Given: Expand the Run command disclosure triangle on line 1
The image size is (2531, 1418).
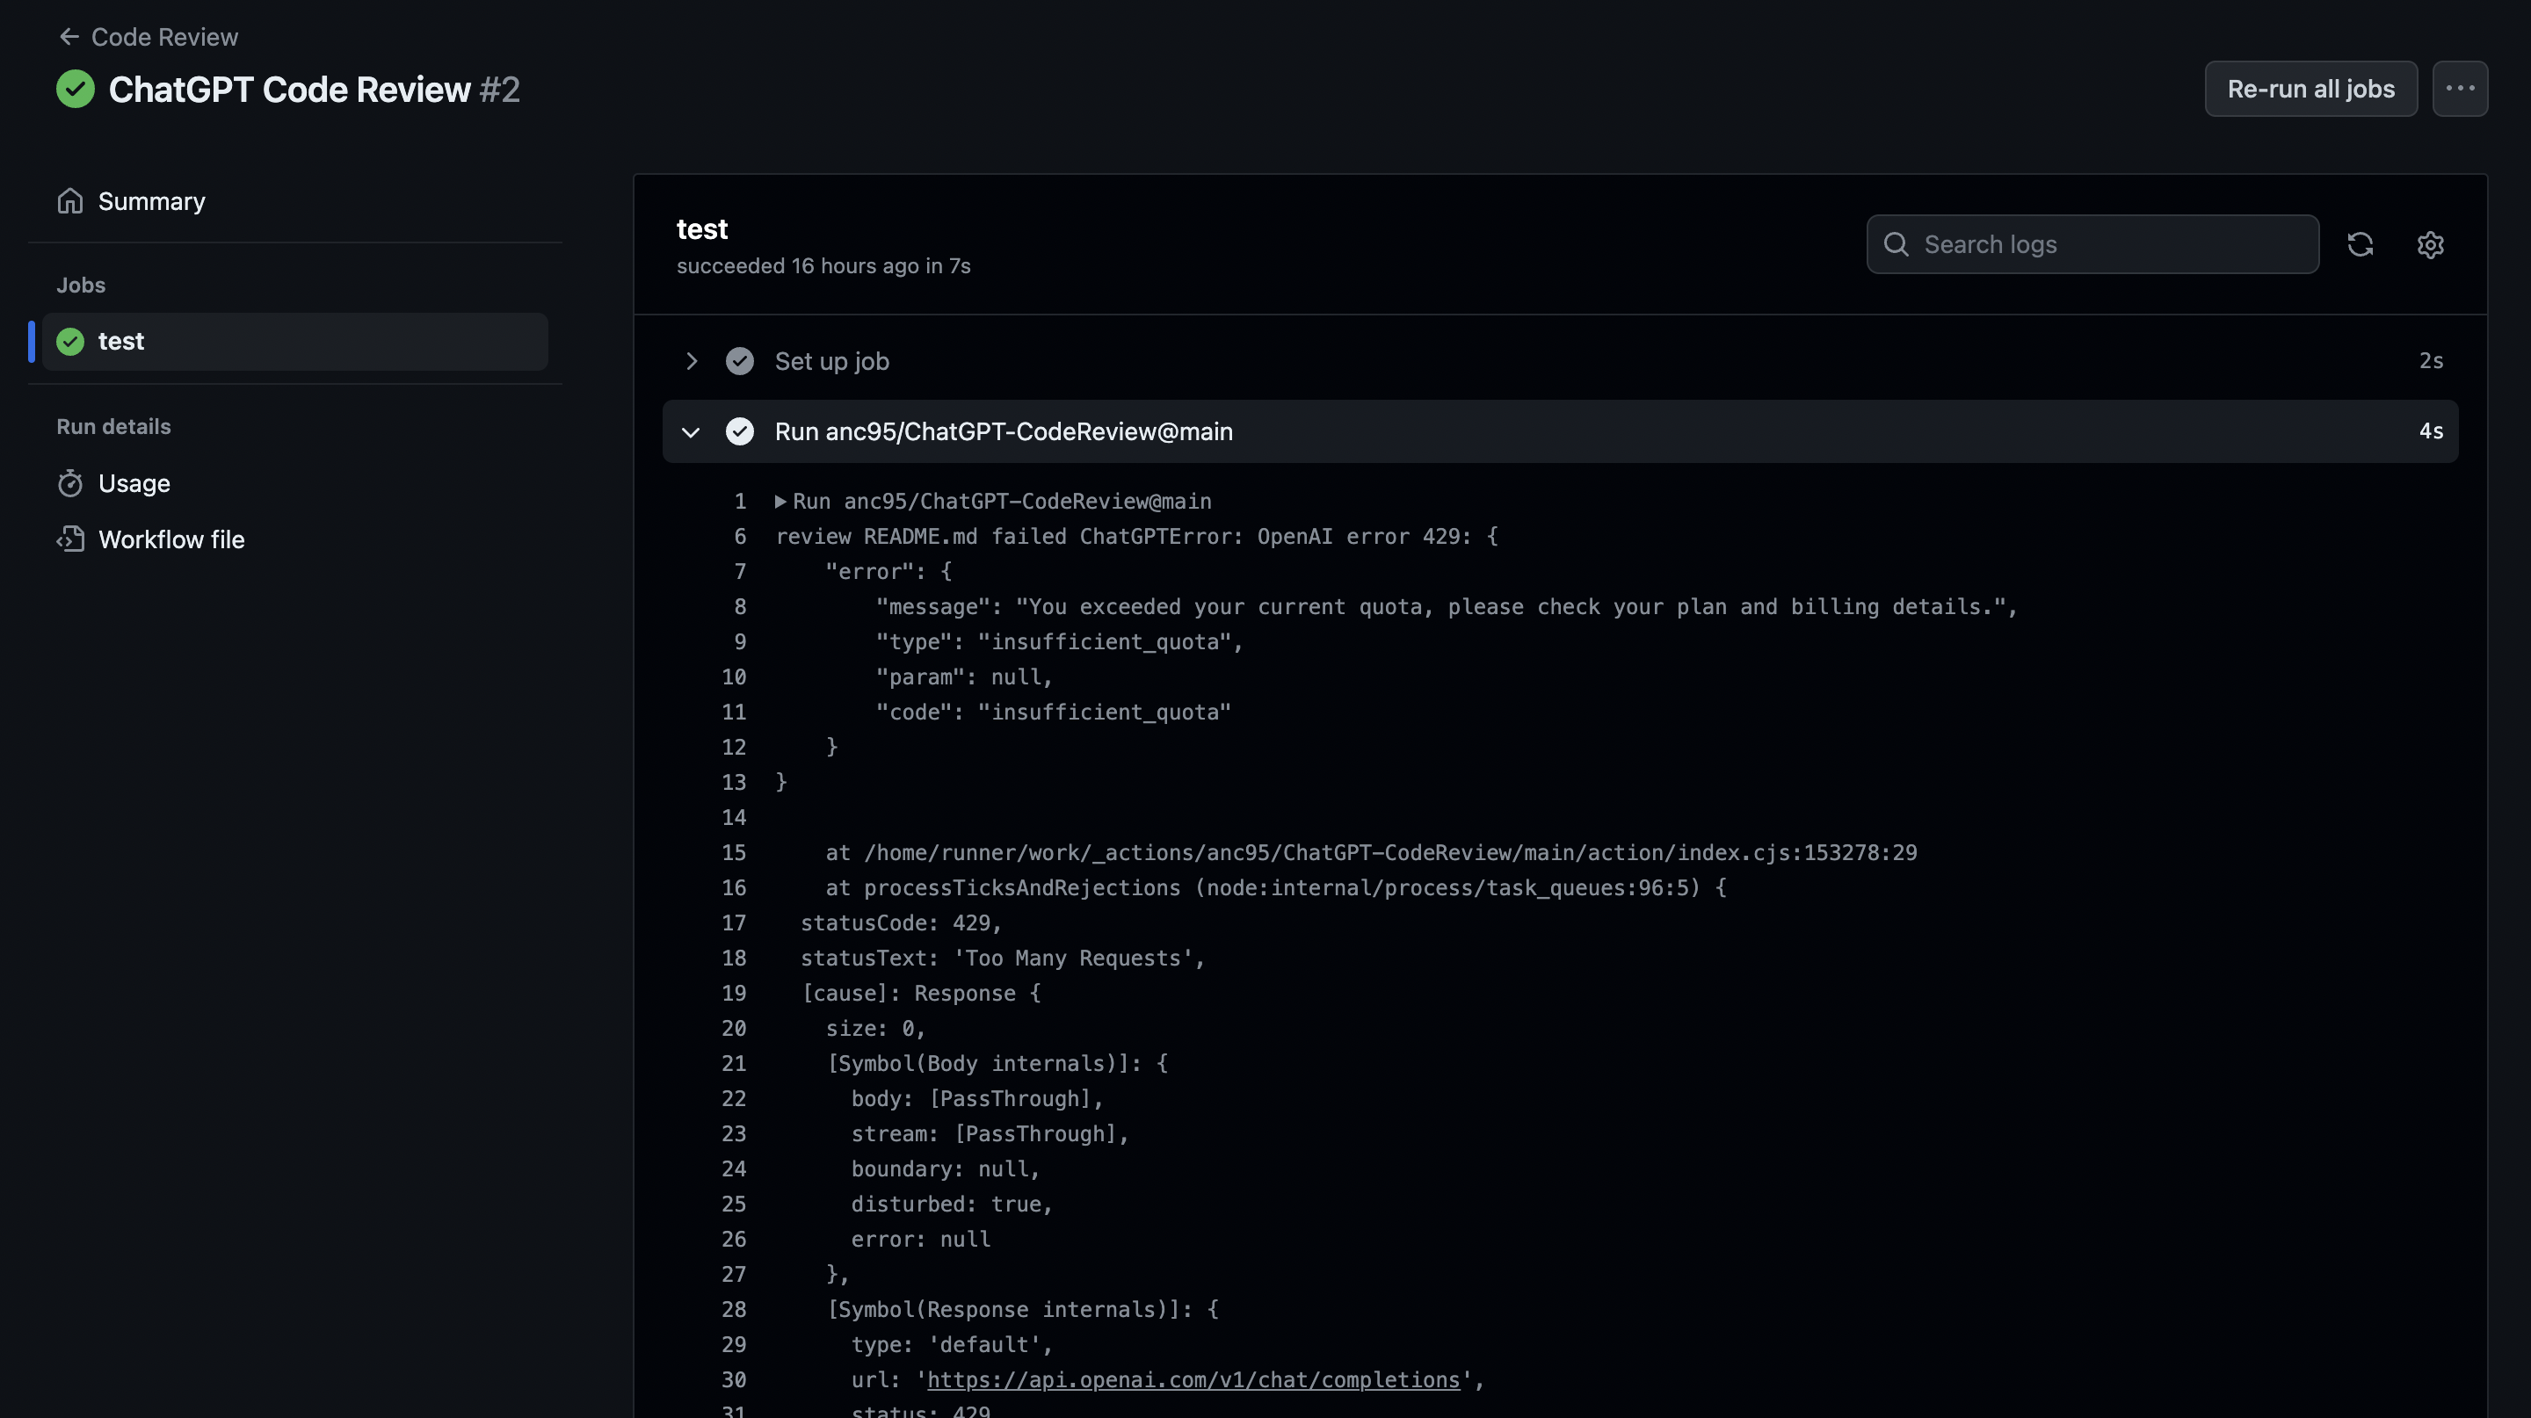Looking at the screenshot, I should pyautogui.click(x=780, y=502).
